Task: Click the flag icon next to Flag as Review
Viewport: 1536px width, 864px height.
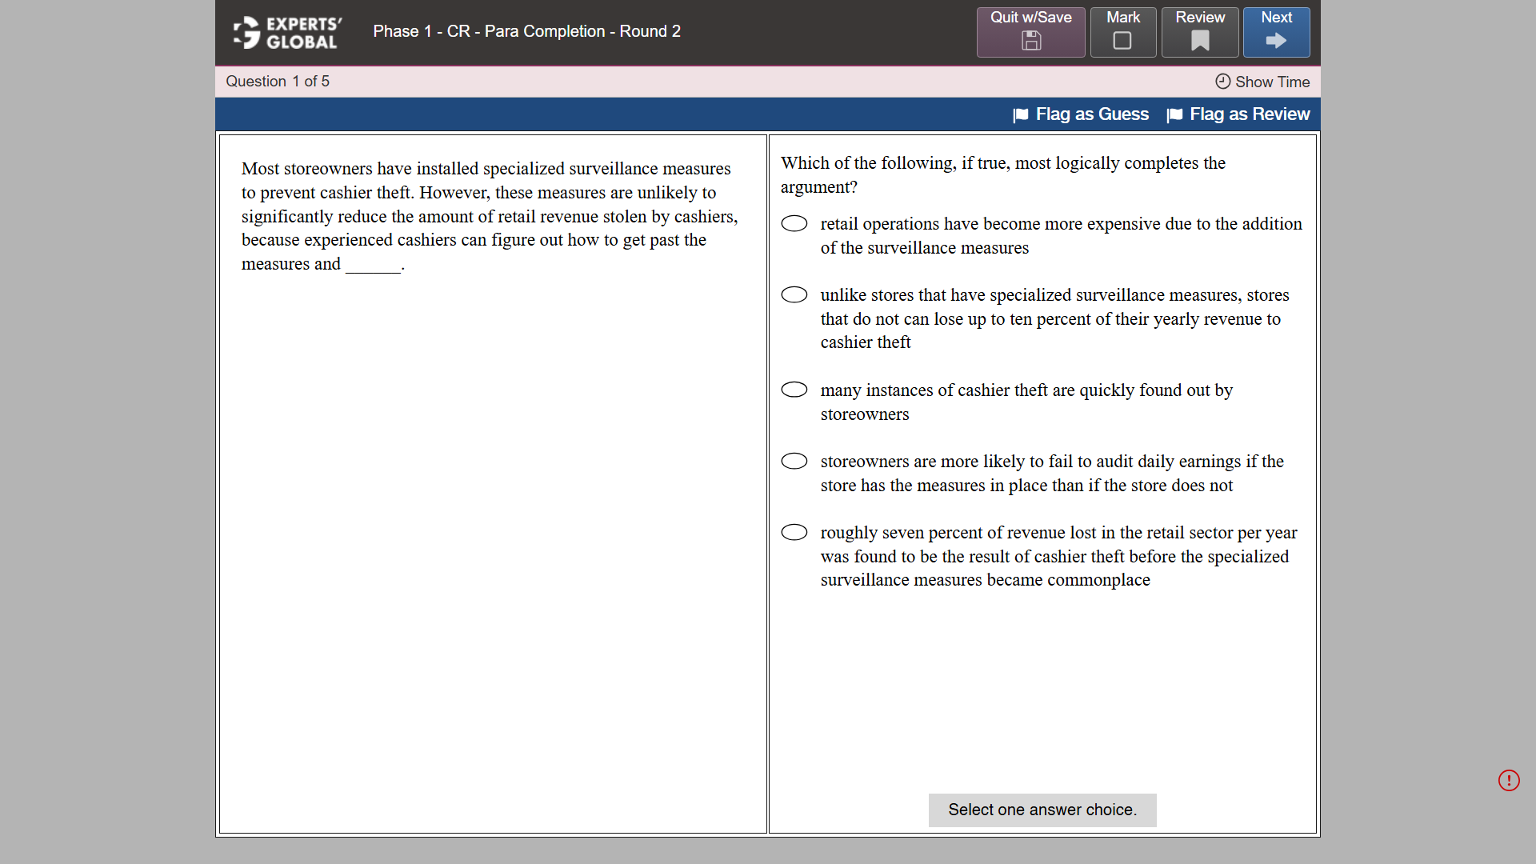Action: (x=1175, y=114)
